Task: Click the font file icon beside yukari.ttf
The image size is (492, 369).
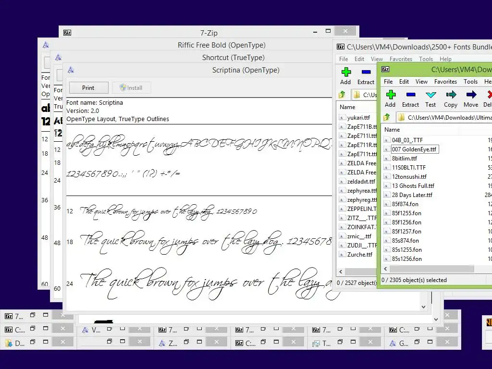Action: click(342, 118)
